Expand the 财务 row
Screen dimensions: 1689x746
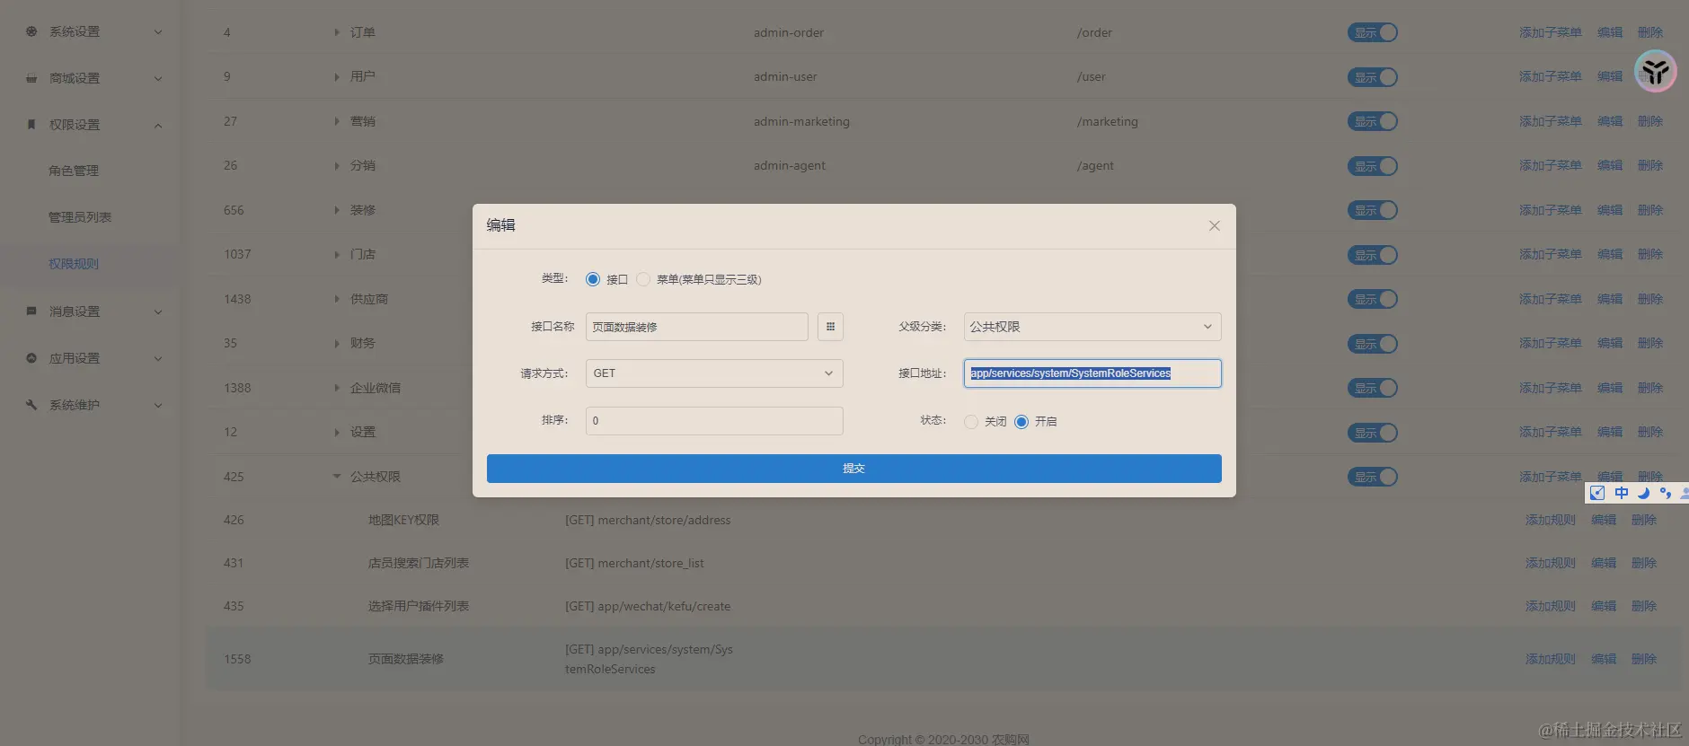tap(337, 344)
